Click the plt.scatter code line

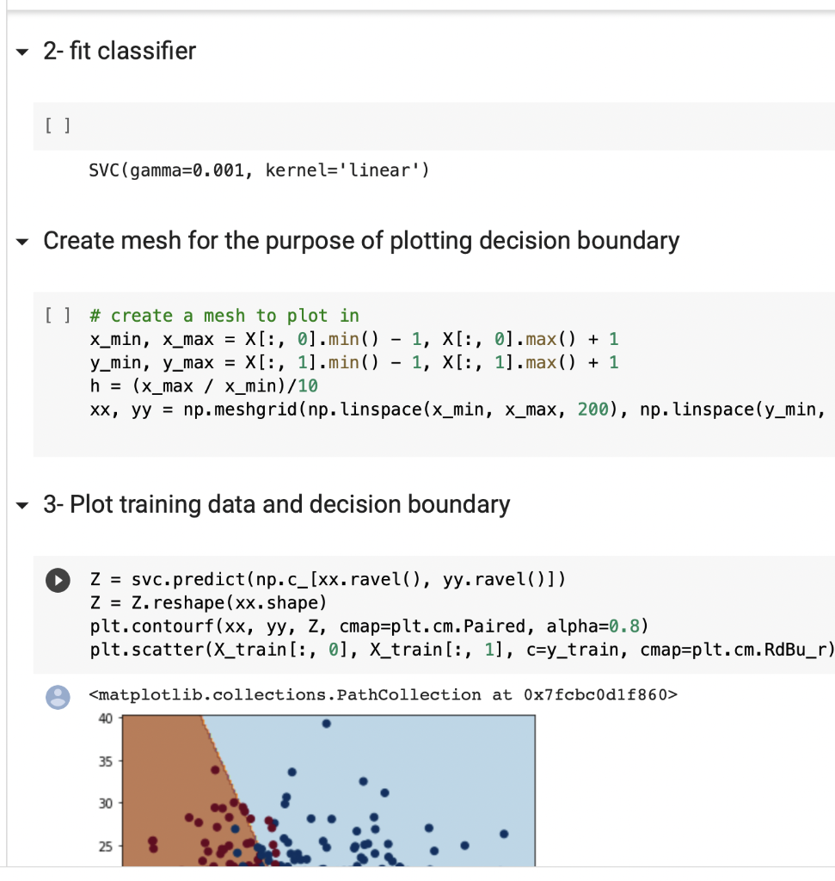(x=462, y=650)
